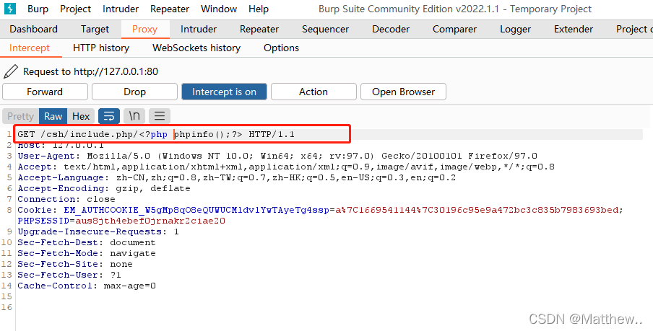Open the Action dropdown button
The height and width of the screenshot is (331, 653).
coord(313,92)
